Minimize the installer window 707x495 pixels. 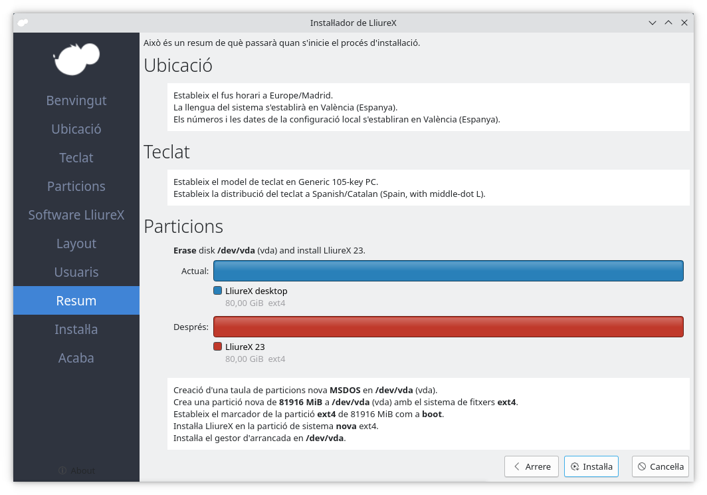point(654,23)
